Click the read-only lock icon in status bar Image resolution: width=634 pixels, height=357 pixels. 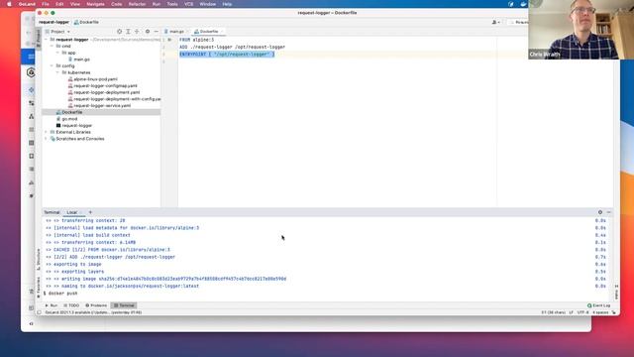(614, 312)
